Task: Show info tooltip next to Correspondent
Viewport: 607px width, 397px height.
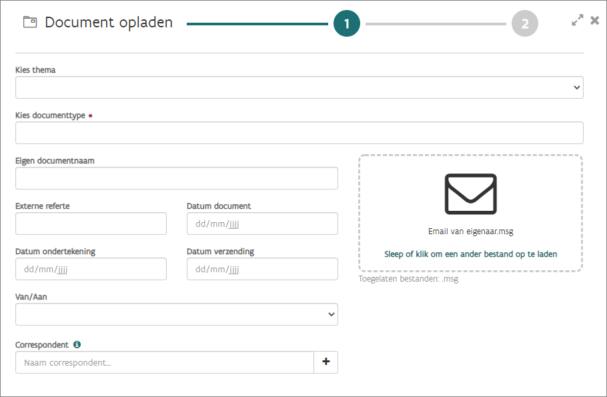Action: pyautogui.click(x=77, y=345)
